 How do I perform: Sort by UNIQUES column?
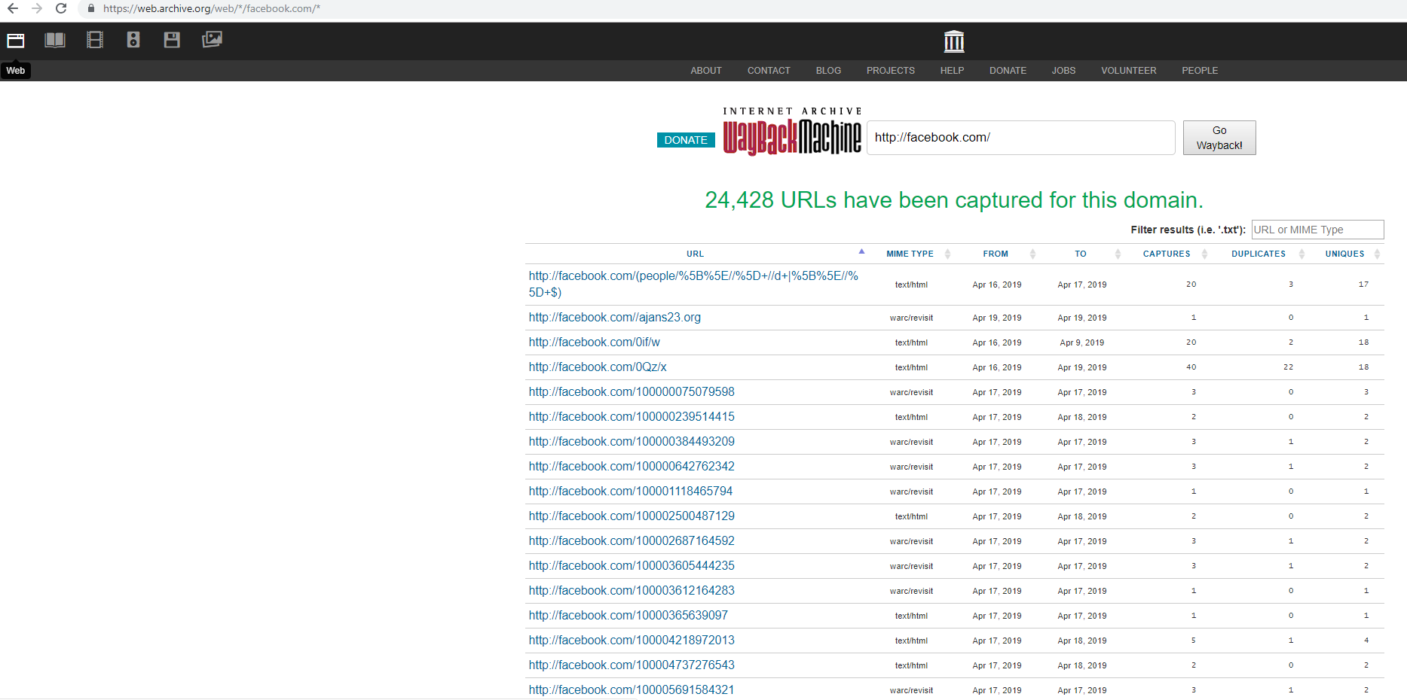coord(1344,254)
